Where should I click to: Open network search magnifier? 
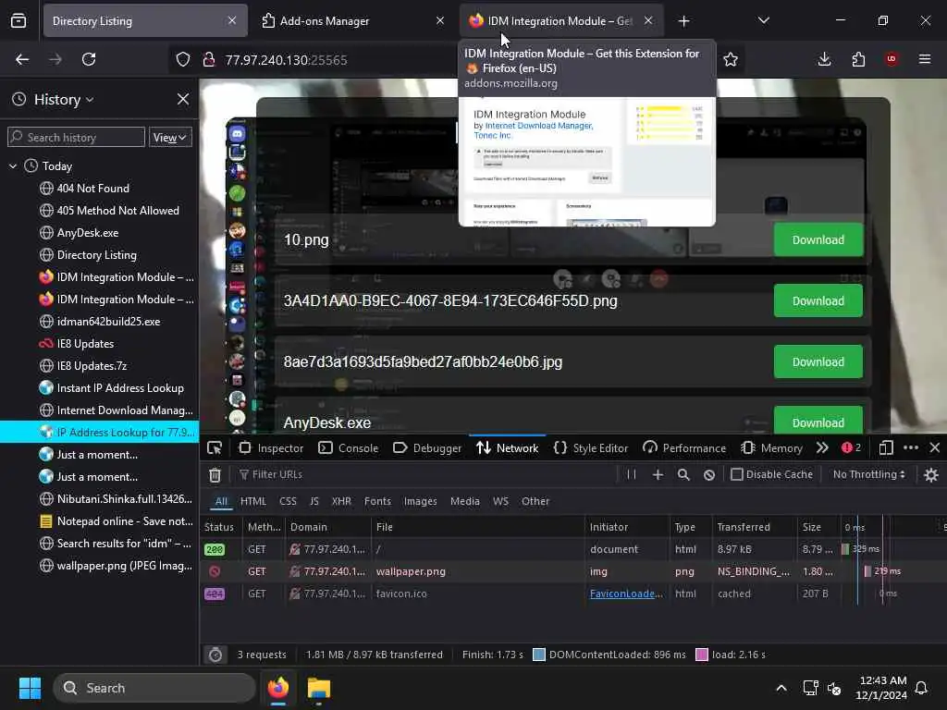683,474
